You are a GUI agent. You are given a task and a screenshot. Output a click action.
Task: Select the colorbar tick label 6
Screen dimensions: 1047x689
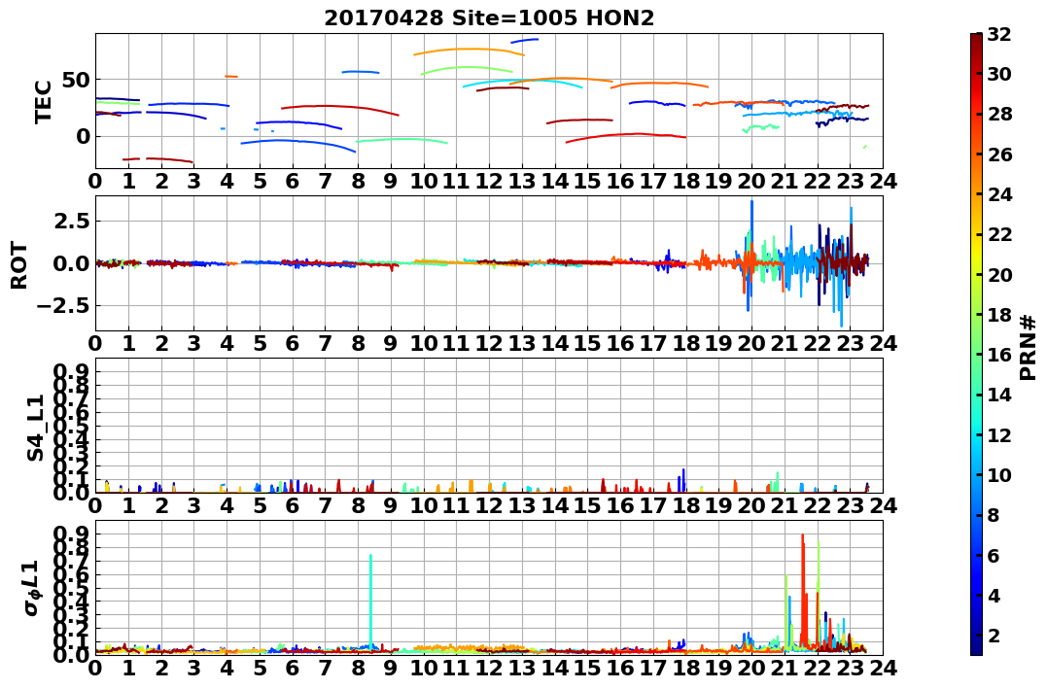(993, 555)
